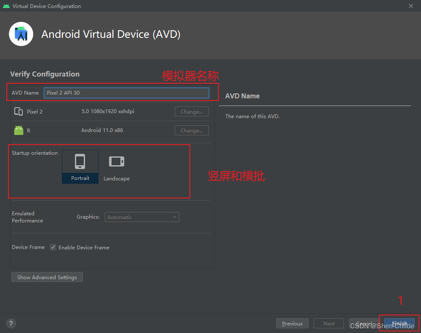Click the '5.0 1080x1920 xxhdpi' text

[x=108, y=111]
